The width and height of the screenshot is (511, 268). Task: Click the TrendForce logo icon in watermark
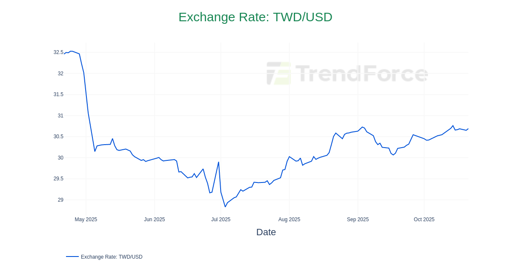pyautogui.click(x=278, y=73)
